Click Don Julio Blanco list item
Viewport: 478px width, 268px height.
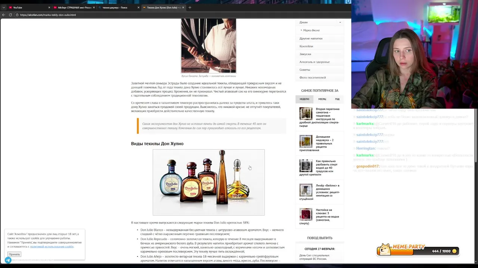[x=212, y=232]
